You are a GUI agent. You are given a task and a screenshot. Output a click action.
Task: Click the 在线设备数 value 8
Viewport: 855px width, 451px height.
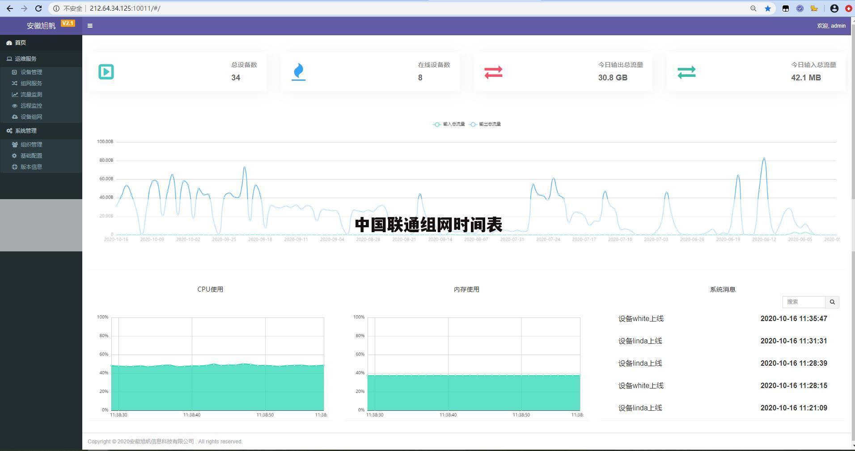pos(420,78)
